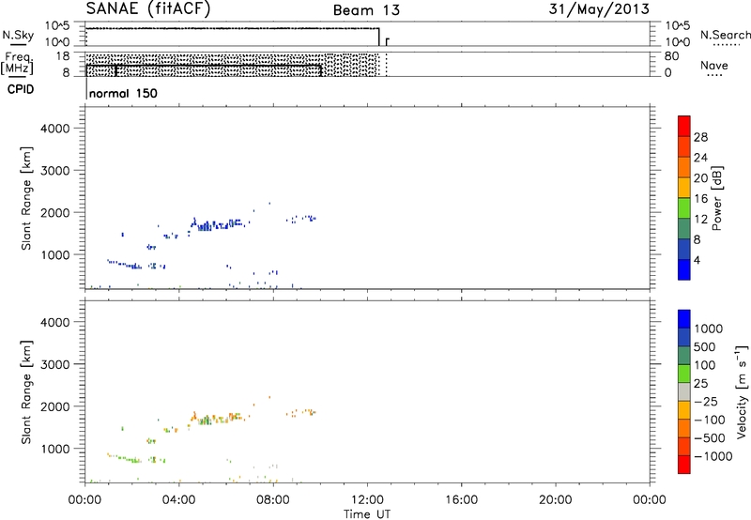This screenshot has height=520, width=751.
Task: Click the '04:00' time tick label
Action: [179, 500]
